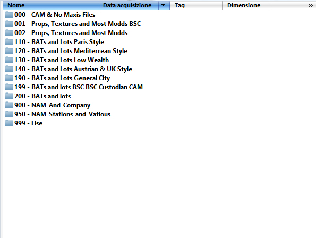Click folder icon beside 110 - BATs Paris Style
316x238 pixels.
pyautogui.click(x=9, y=42)
